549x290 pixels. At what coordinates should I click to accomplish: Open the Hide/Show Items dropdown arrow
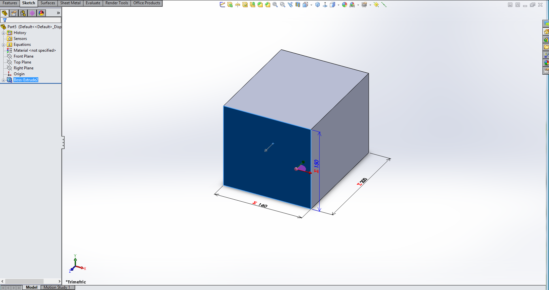338,5
